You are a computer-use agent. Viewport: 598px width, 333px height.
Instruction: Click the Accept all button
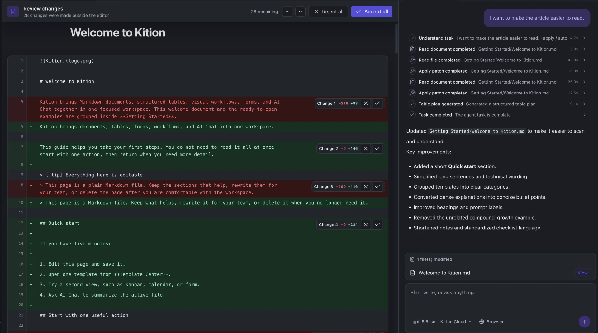pos(372,12)
